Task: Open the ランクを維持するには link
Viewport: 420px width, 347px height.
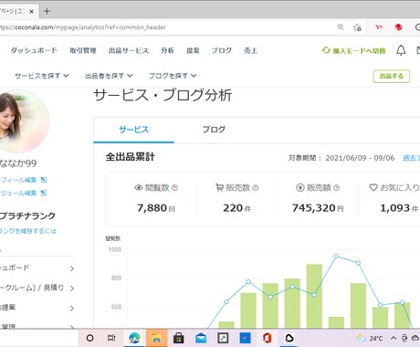Action: (x=28, y=231)
